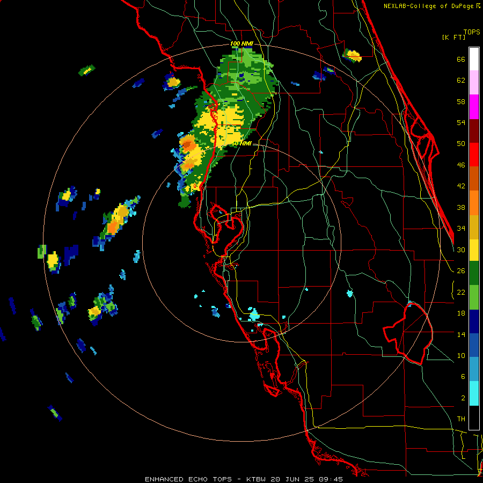Select the orange 42 kft legend swatch
Viewport: 483px width, 483px height.
tap(474, 202)
